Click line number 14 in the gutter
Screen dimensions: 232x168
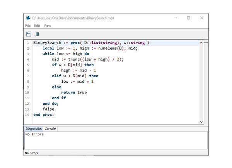coord(27,115)
